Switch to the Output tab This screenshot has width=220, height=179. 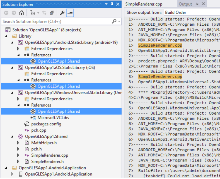(185, 4)
